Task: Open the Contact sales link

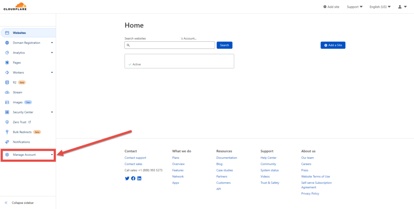Action: (133, 164)
